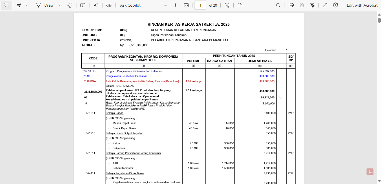Click the amount 93,124,000
This screenshot has width=381, height=184.
click(x=268, y=97)
